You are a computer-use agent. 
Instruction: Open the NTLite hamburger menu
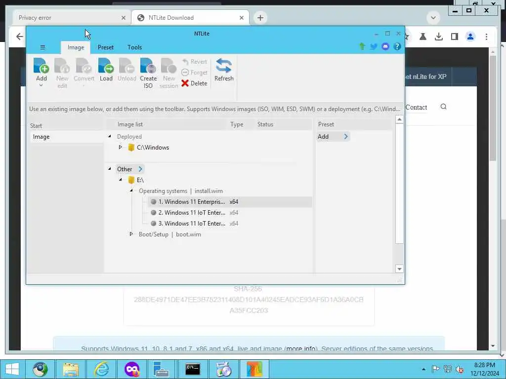tap(42, 47)
